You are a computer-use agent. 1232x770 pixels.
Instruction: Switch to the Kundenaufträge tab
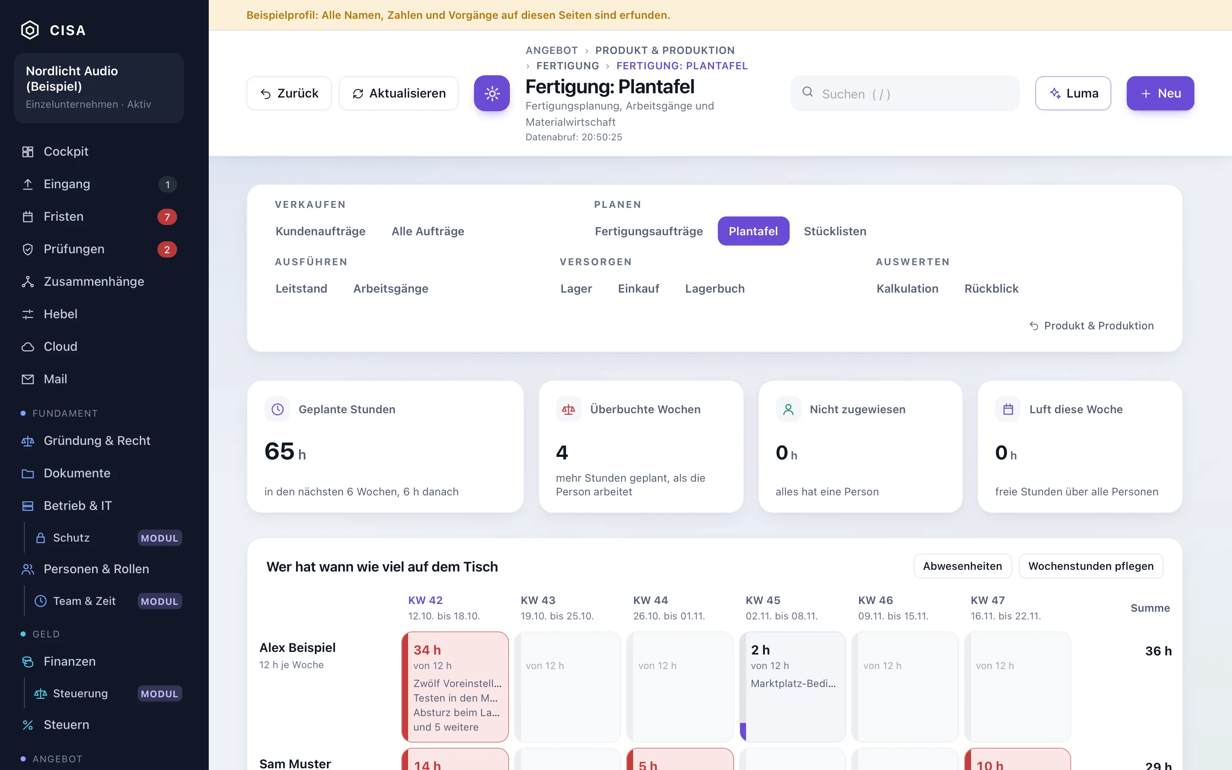[x=320, y=231]
